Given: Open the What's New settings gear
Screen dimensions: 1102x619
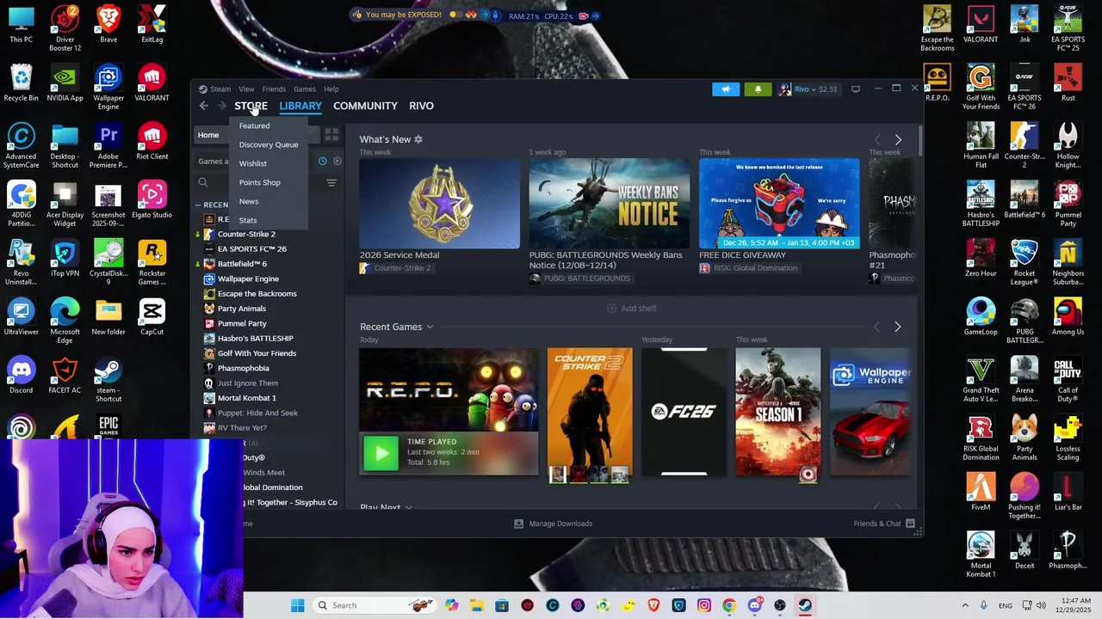Looking at the screenshot, I should 418,139.
